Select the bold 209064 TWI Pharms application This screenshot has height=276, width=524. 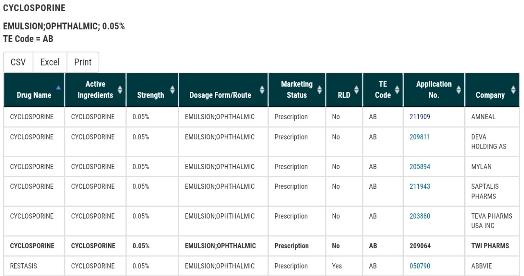(420, 246)
